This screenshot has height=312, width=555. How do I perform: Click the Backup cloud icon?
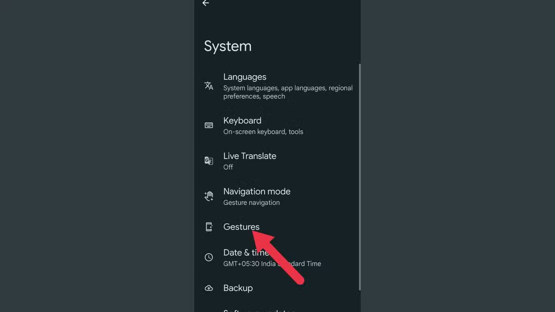209,288
